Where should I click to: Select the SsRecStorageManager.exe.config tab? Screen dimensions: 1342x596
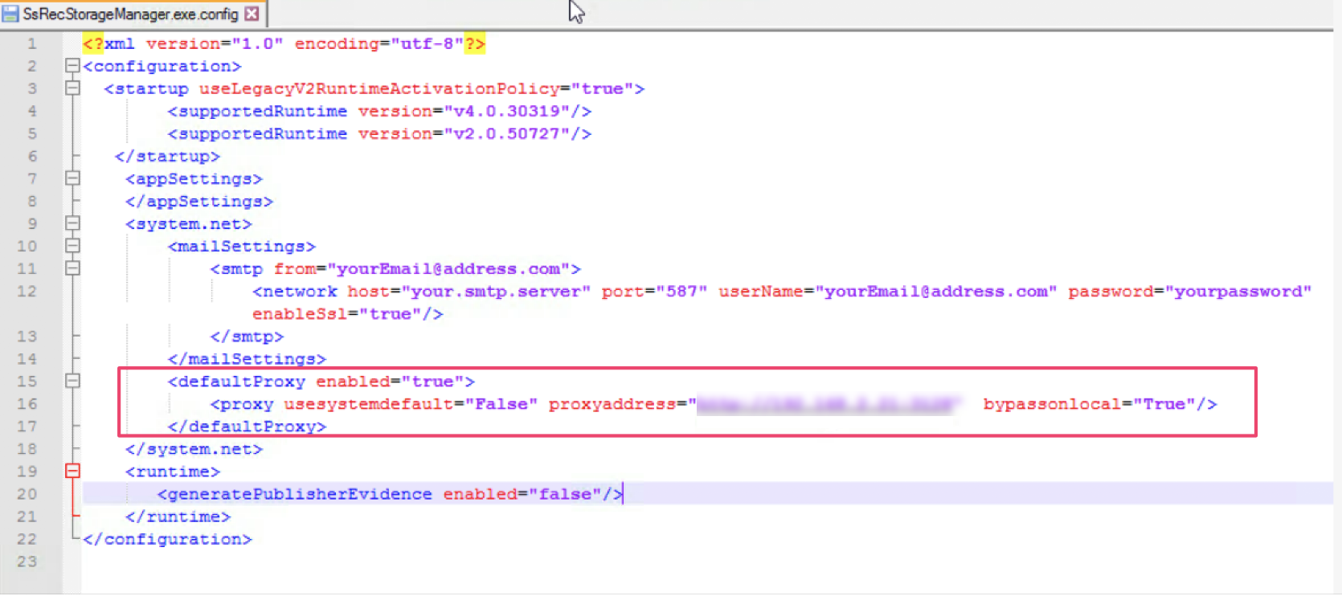(131, 14)
